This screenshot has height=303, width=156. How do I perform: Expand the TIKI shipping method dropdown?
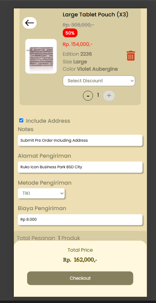tap(41, 193)
